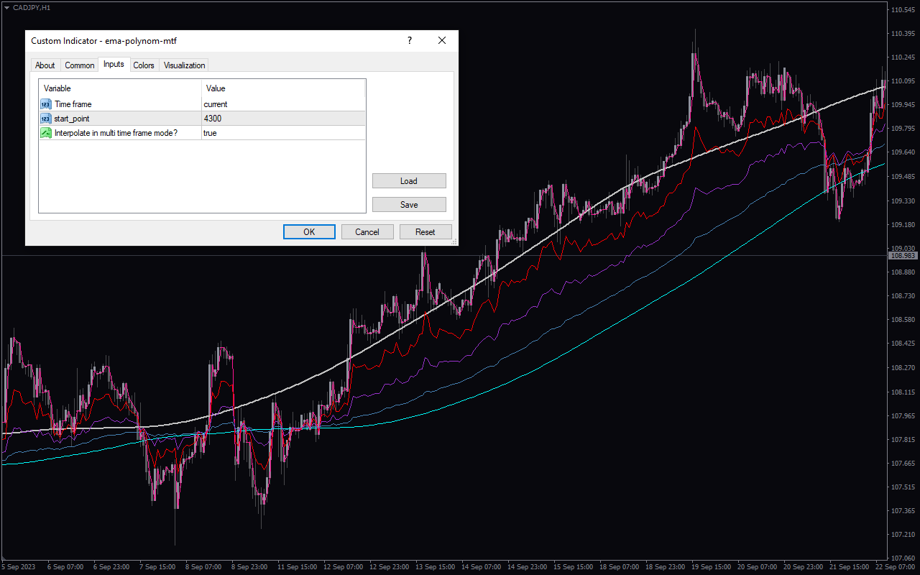Click 'Interpolate in multi time frame mode?' row

click(x=202, y=133)
